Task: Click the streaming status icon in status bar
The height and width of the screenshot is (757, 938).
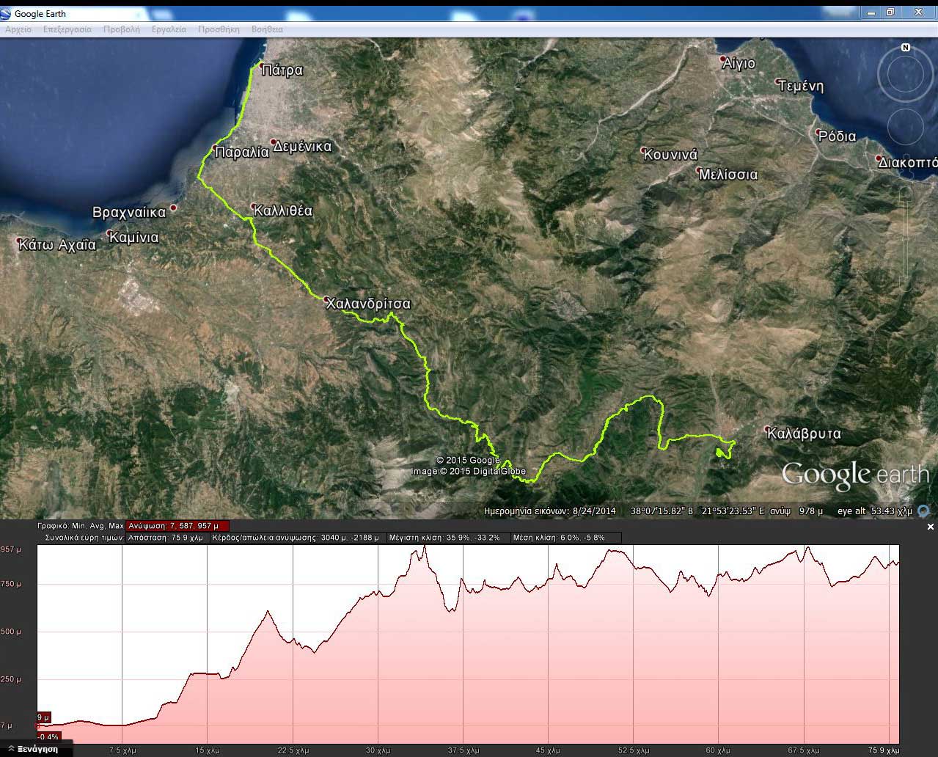Action: [x=924, y=511]
